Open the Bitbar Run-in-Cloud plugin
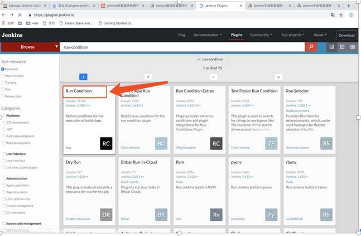 coord(139,162)
